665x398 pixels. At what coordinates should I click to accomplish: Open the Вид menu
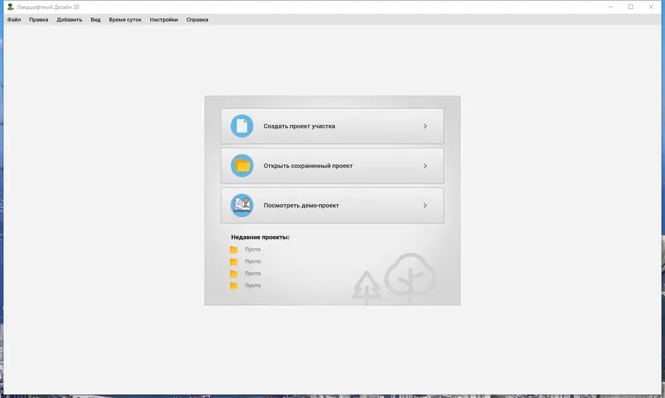[x=95, y=19]
